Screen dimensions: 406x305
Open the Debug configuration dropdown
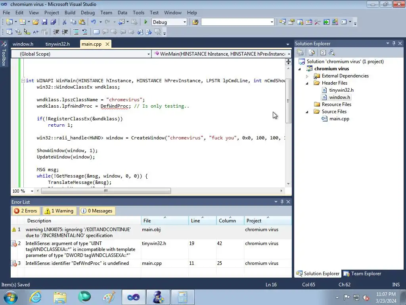185,22
